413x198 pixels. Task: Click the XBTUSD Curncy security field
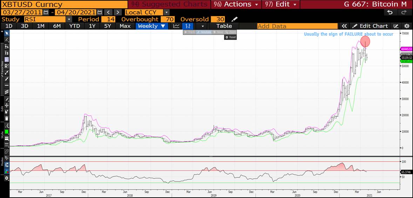pos(64,5)
